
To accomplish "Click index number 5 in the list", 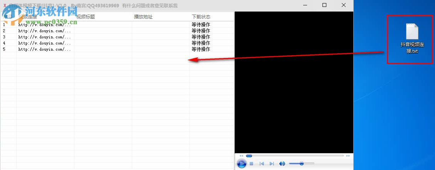I will [x=4, y=49].
